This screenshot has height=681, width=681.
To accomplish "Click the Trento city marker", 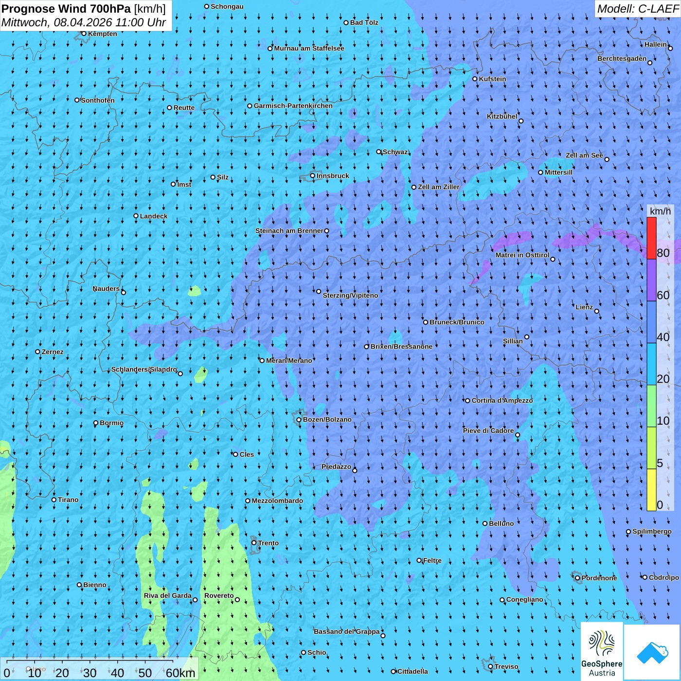I will point(254,543).
